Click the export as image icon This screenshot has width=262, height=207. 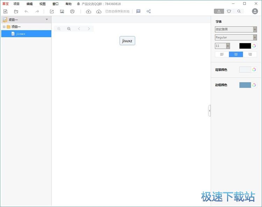click(62, 11)
